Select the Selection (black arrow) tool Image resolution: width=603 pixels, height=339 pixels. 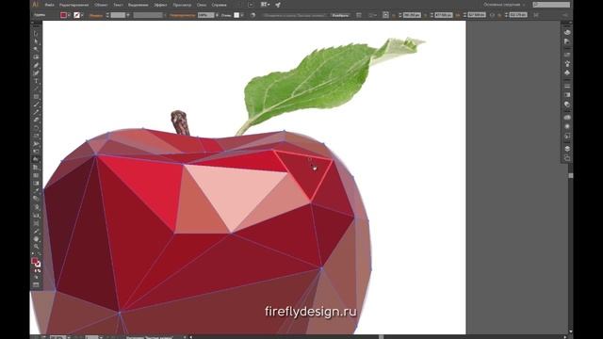click(x=36, y=34)
